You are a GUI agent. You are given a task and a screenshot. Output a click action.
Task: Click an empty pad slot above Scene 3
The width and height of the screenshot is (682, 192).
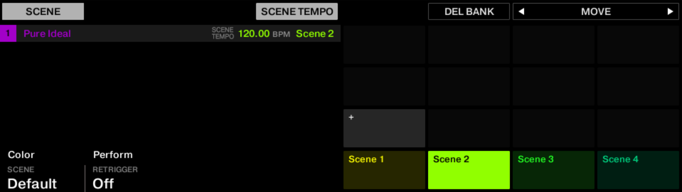(x=553, y=127)
